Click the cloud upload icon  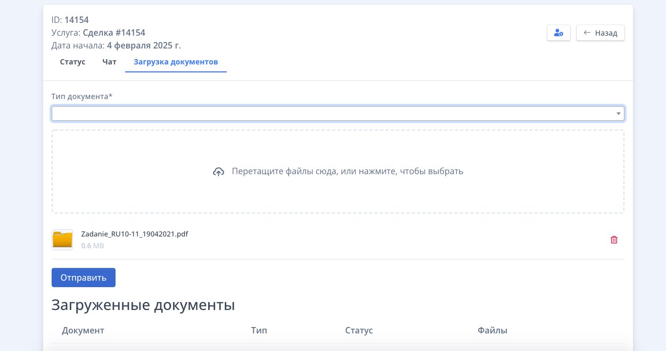click(x=218, y=172)
